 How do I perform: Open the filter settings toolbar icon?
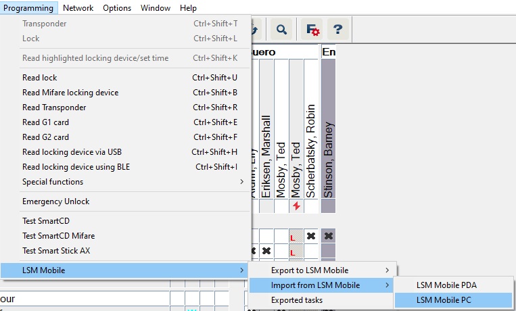[x=312, y=29]
